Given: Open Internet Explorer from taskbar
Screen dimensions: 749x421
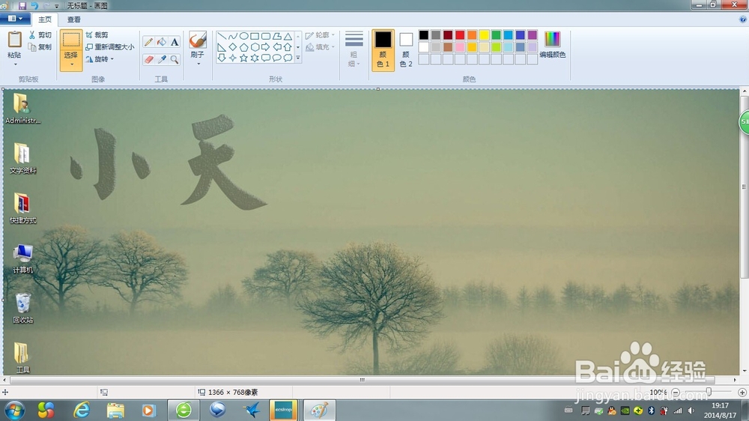Looking at the screenshot, I should (82, 410).
